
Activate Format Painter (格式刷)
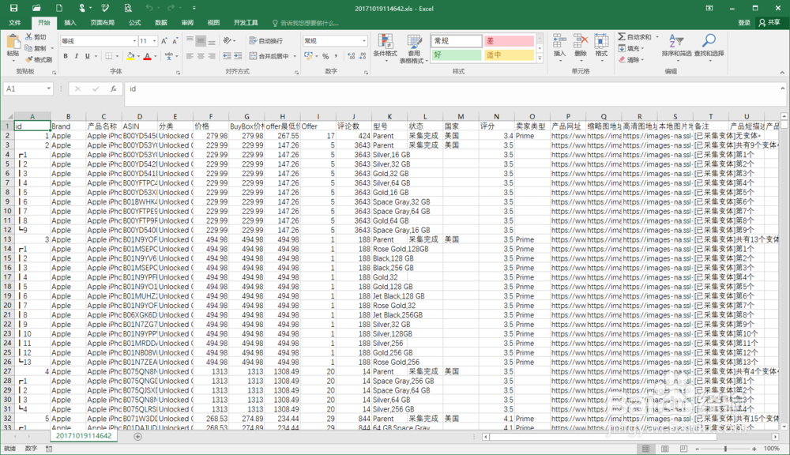38,59
